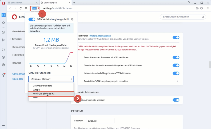Close the Schnellwahl tab
Screen dimensions: 211x129
[37, 3]
